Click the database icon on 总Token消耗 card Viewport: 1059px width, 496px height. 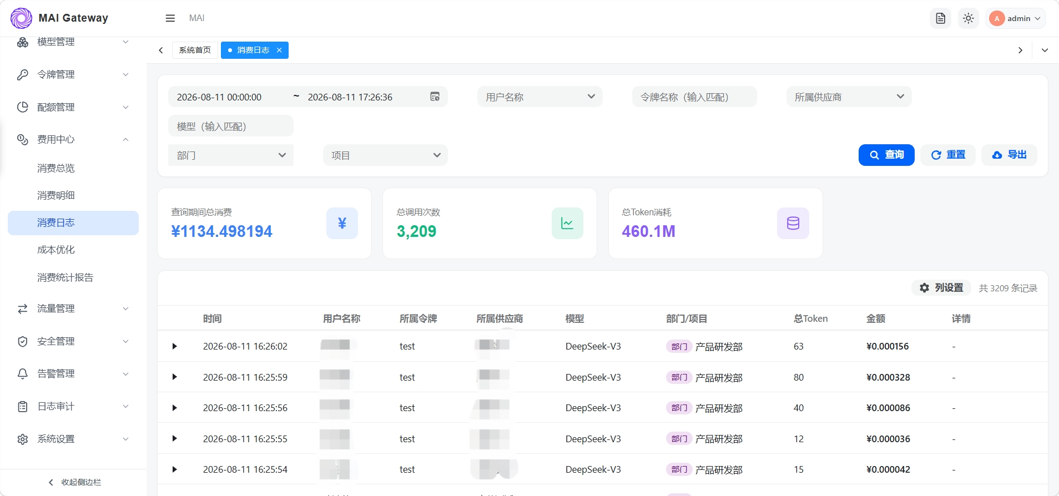click(793, 223)
